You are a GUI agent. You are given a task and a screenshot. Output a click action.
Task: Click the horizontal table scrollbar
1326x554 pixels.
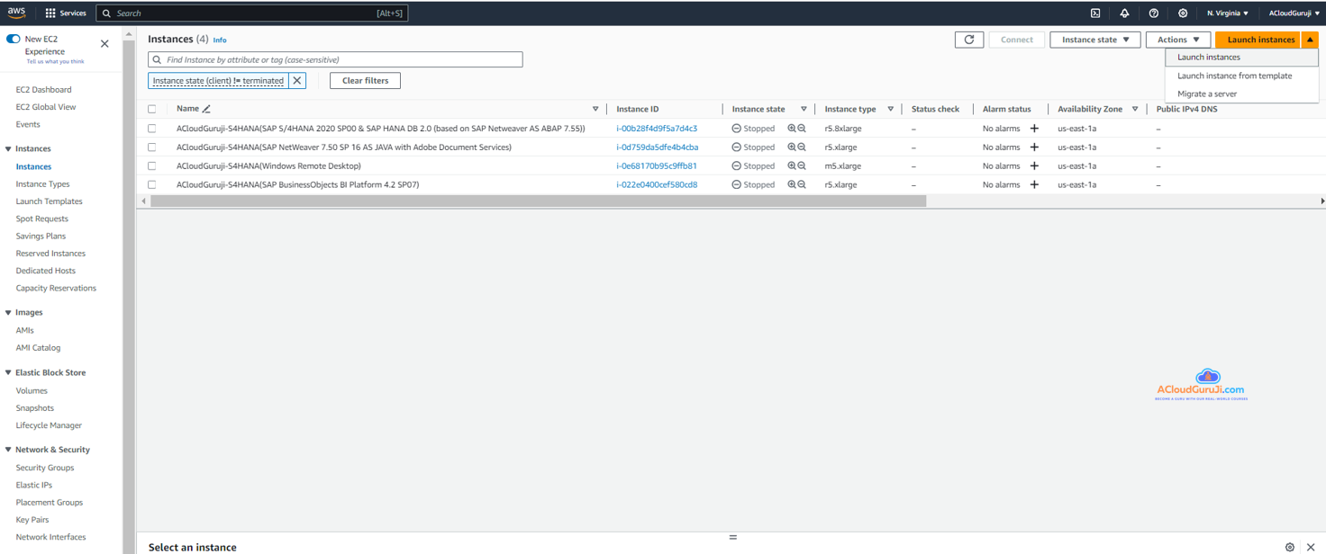(x=538, y=201)
